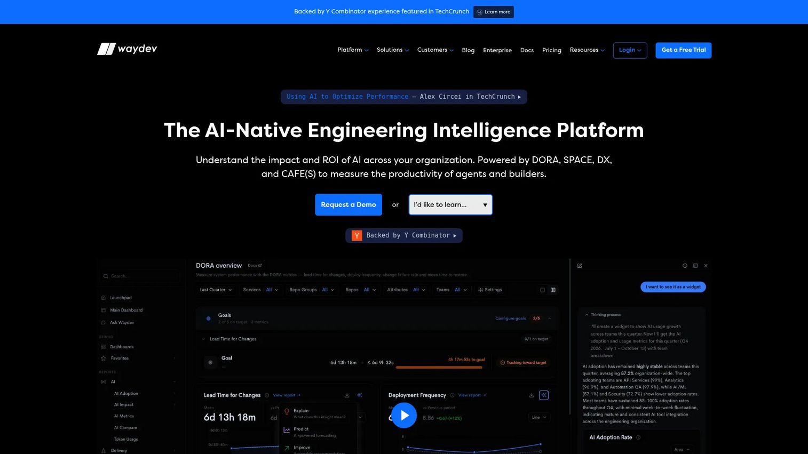Click download icon on Lead Time for Changes card

point(347,395)
